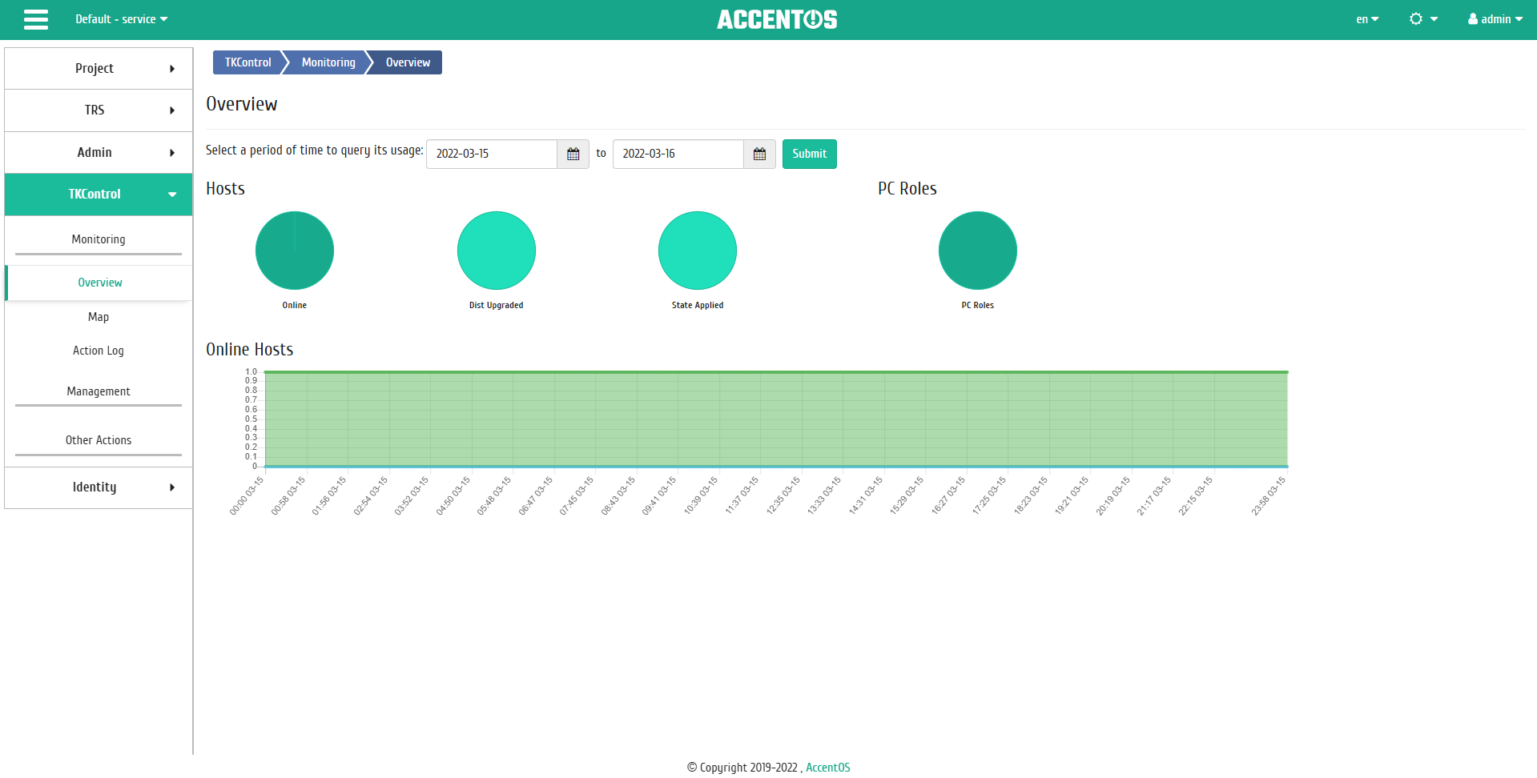
Task: Click the Online Hosts heading
Action: click(250, 350)
